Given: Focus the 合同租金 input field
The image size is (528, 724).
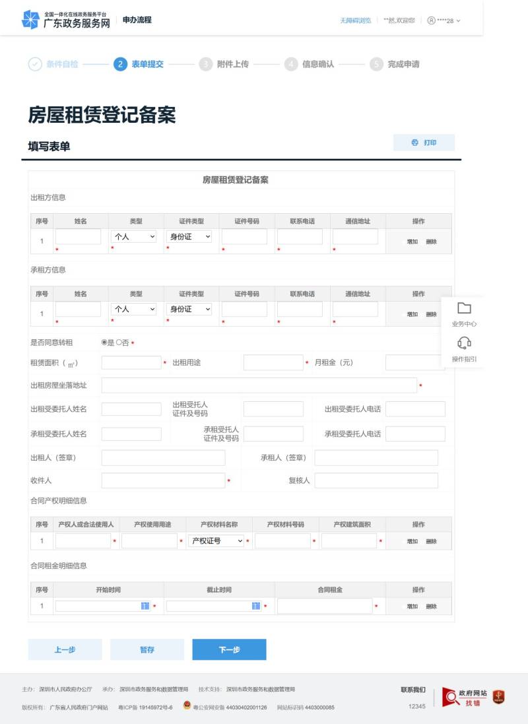Looking at the screenshot, I should coord(325,606).
